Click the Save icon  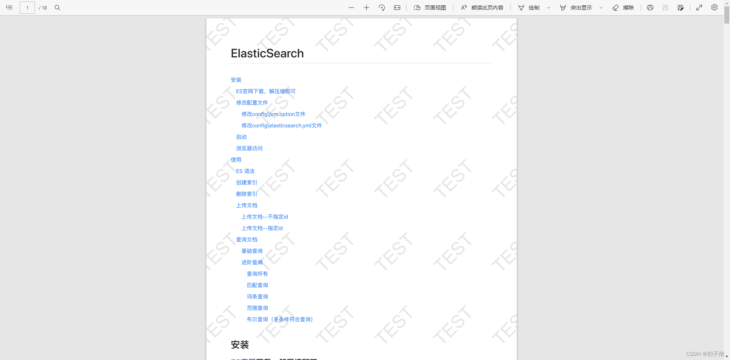665,8
